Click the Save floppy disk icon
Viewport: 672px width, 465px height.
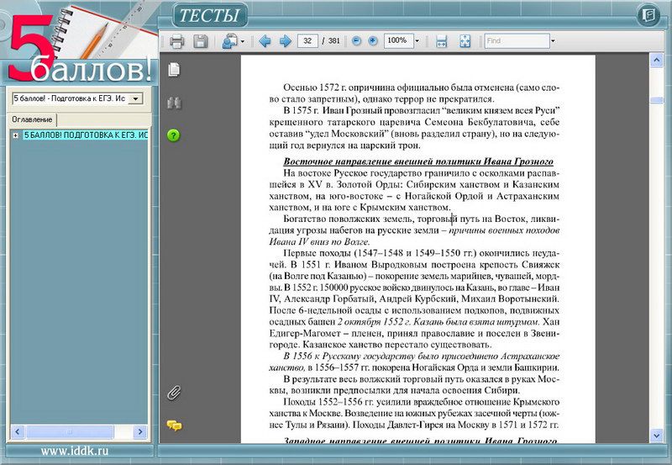click(x=201, y=40)
